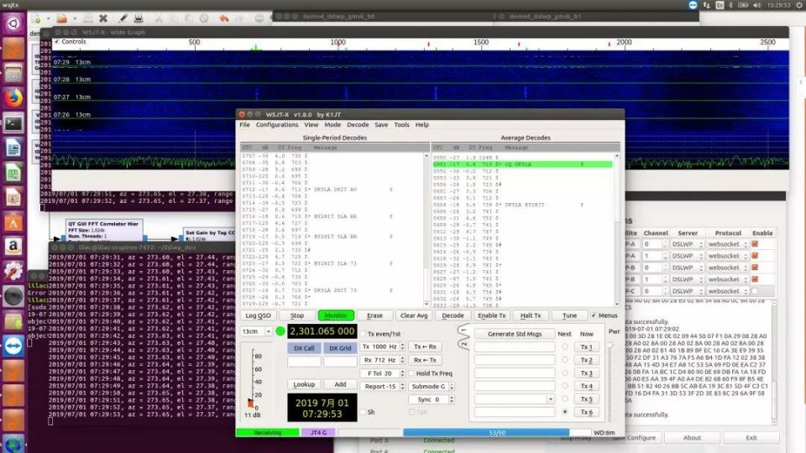806x453 pixels.
Task: Select the Next radio button for Tx 1
Action: pyautogui.click(x=564, y=347)
